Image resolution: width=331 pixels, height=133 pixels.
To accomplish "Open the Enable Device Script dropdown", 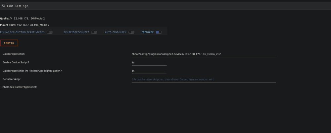I will tap(149, 62).
